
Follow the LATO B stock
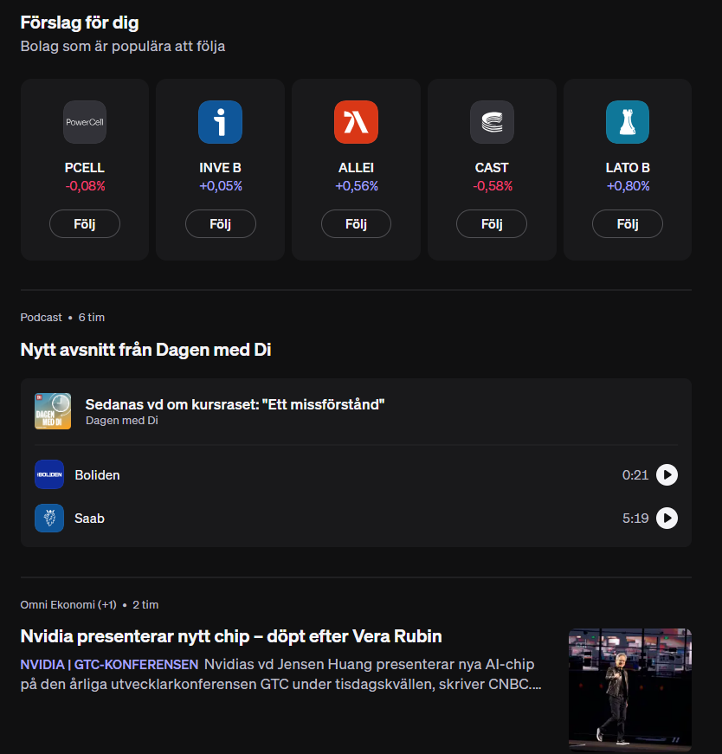(628, 223)
